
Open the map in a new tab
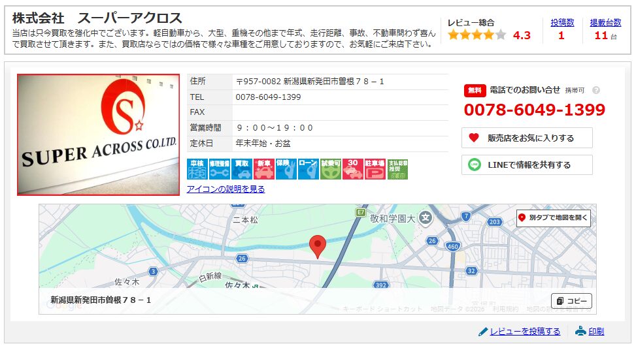coord(553,218)
